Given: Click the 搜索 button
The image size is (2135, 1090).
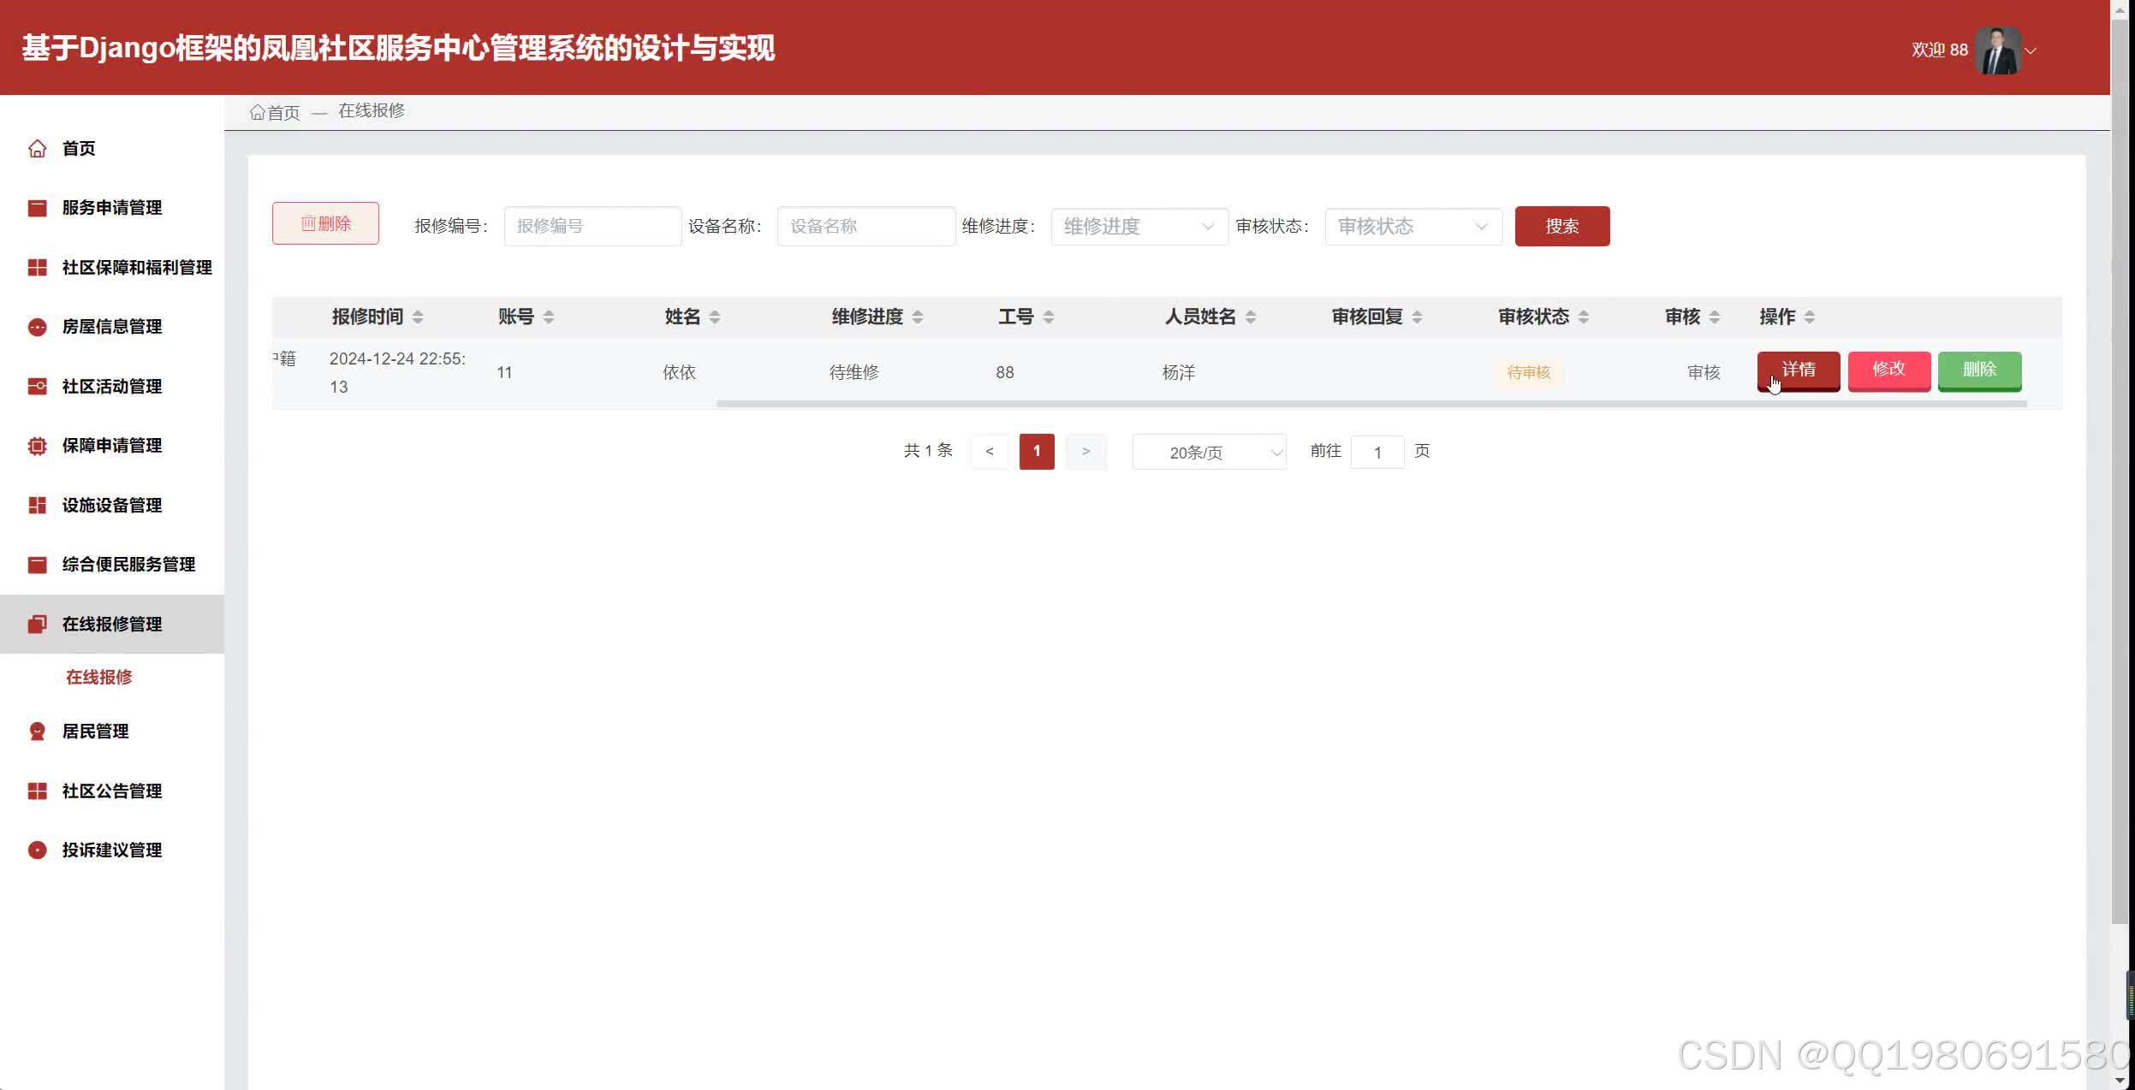Looking at the screenshot, I should click(1561, 227).
